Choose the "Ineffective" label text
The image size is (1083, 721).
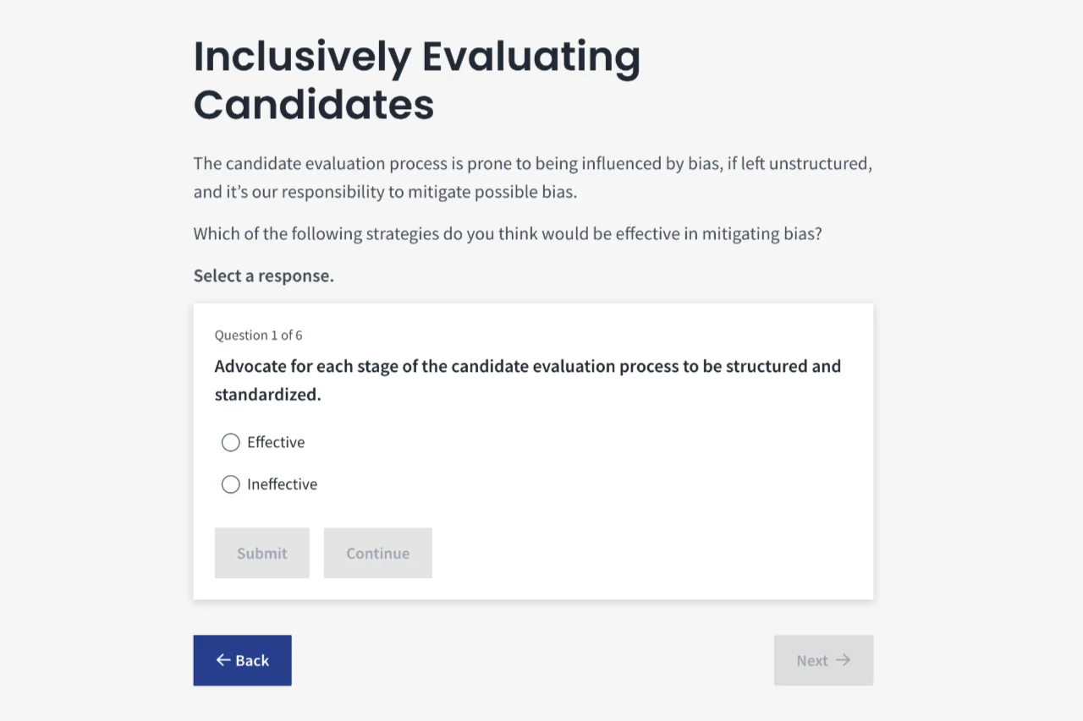(282, 484)
